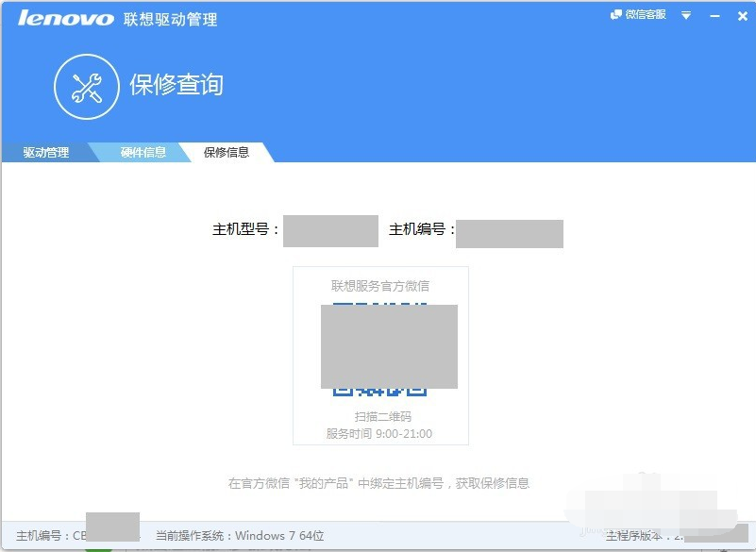
Task: Click the 主机型号 value box
Action: pyautogui.click(x=330, y=231)
